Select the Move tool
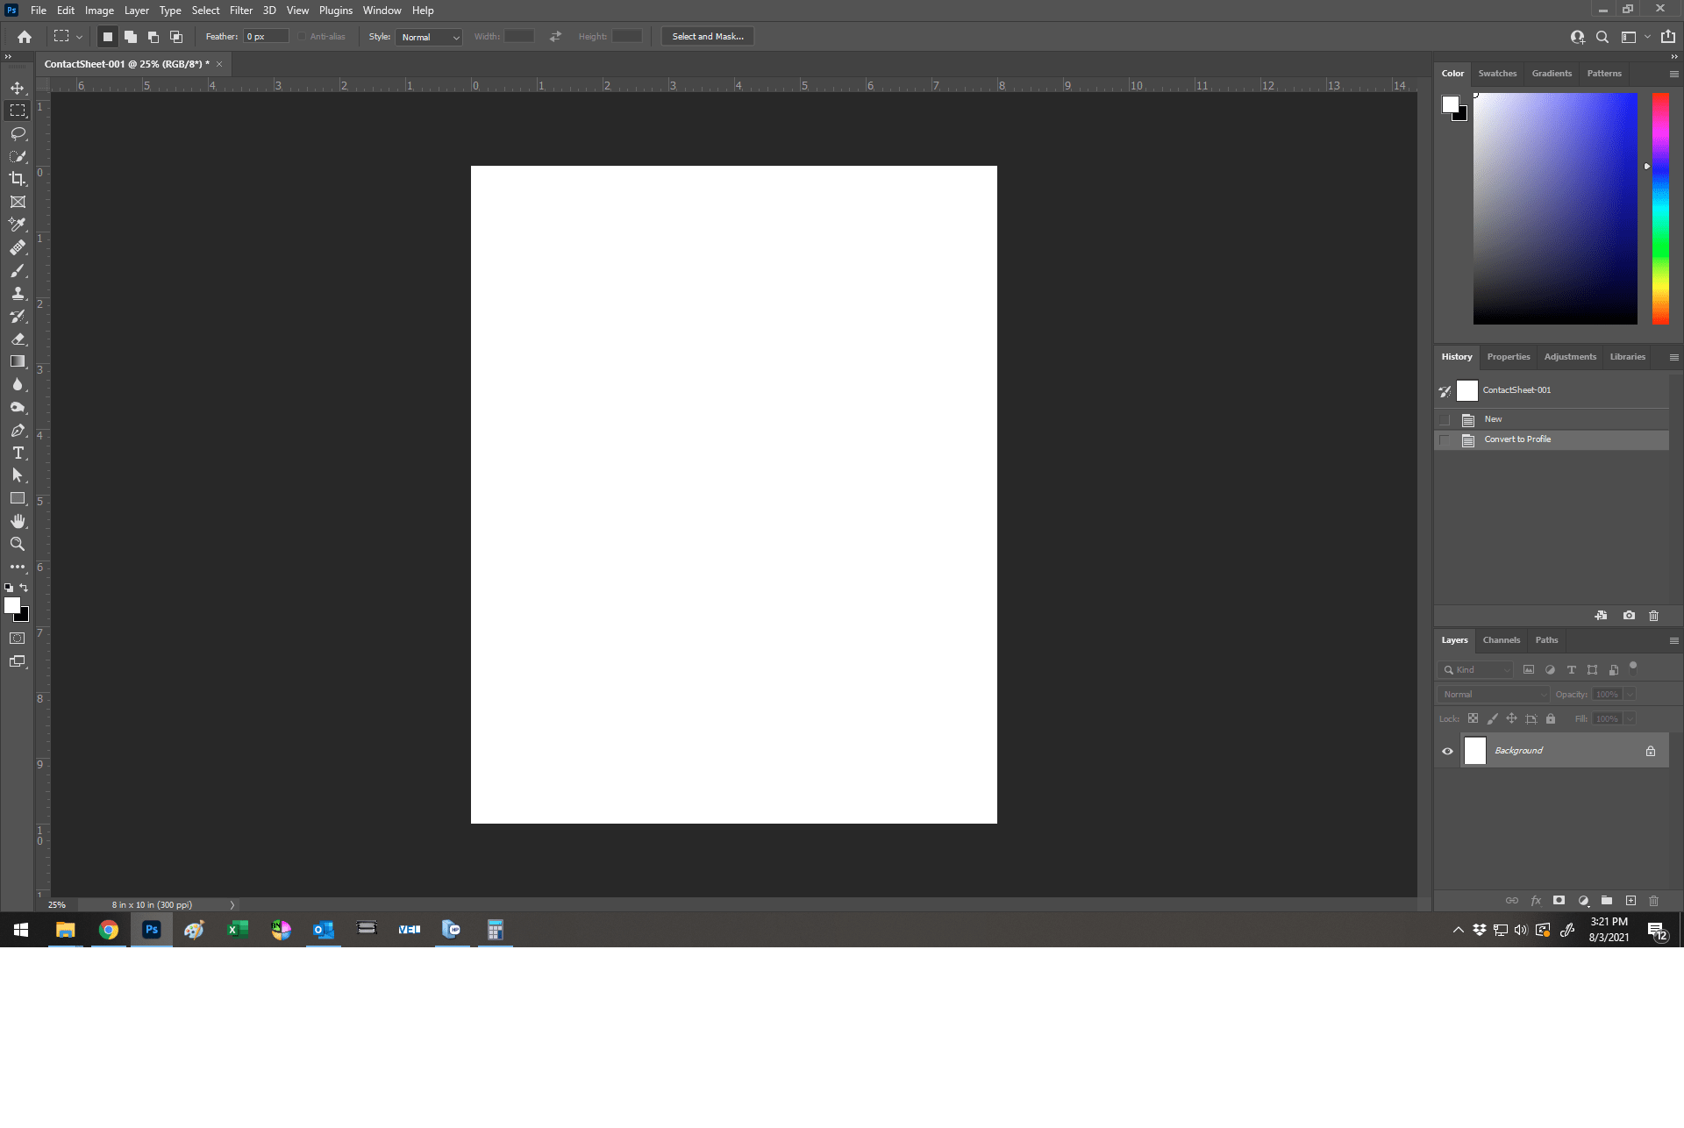The image size is (1684, 1128). (x=18, y=88)
